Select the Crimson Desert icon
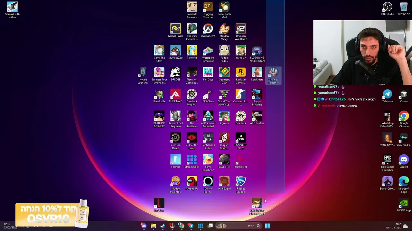This screenshot has height=231, width=412. [x=175, y=141]
